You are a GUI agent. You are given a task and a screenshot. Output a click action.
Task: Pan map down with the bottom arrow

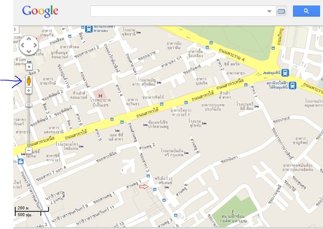click(x=29, y=51)
